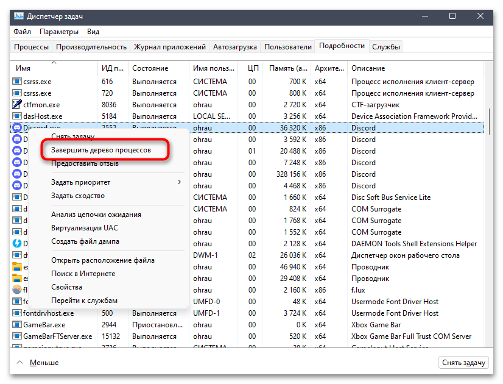Screen dimensions: 503x384
Task: Sort by the Имя пользователя column header
Action: [213, 68]
